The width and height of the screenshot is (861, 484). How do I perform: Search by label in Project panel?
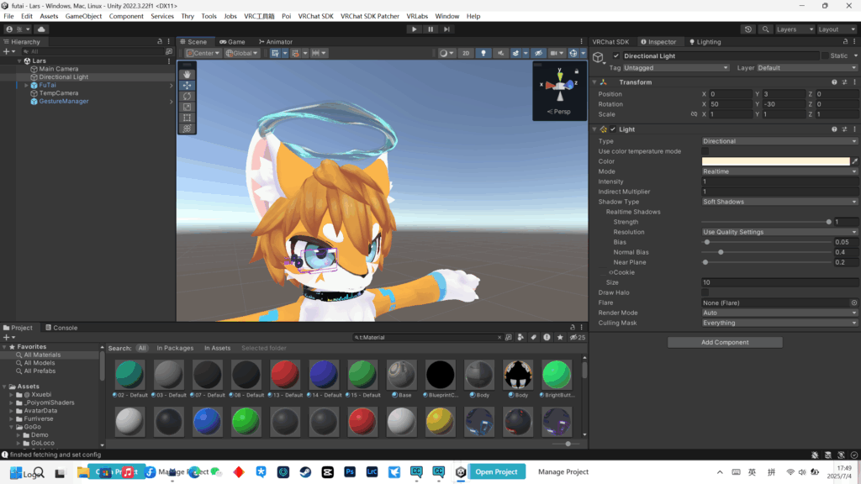(533, 338)
